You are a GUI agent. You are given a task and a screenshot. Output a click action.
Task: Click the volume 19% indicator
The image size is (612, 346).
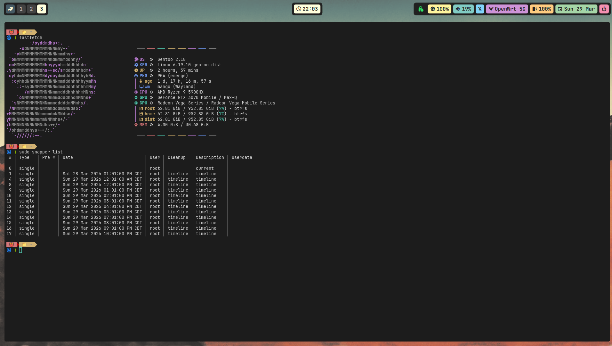(x=463, y=9)
